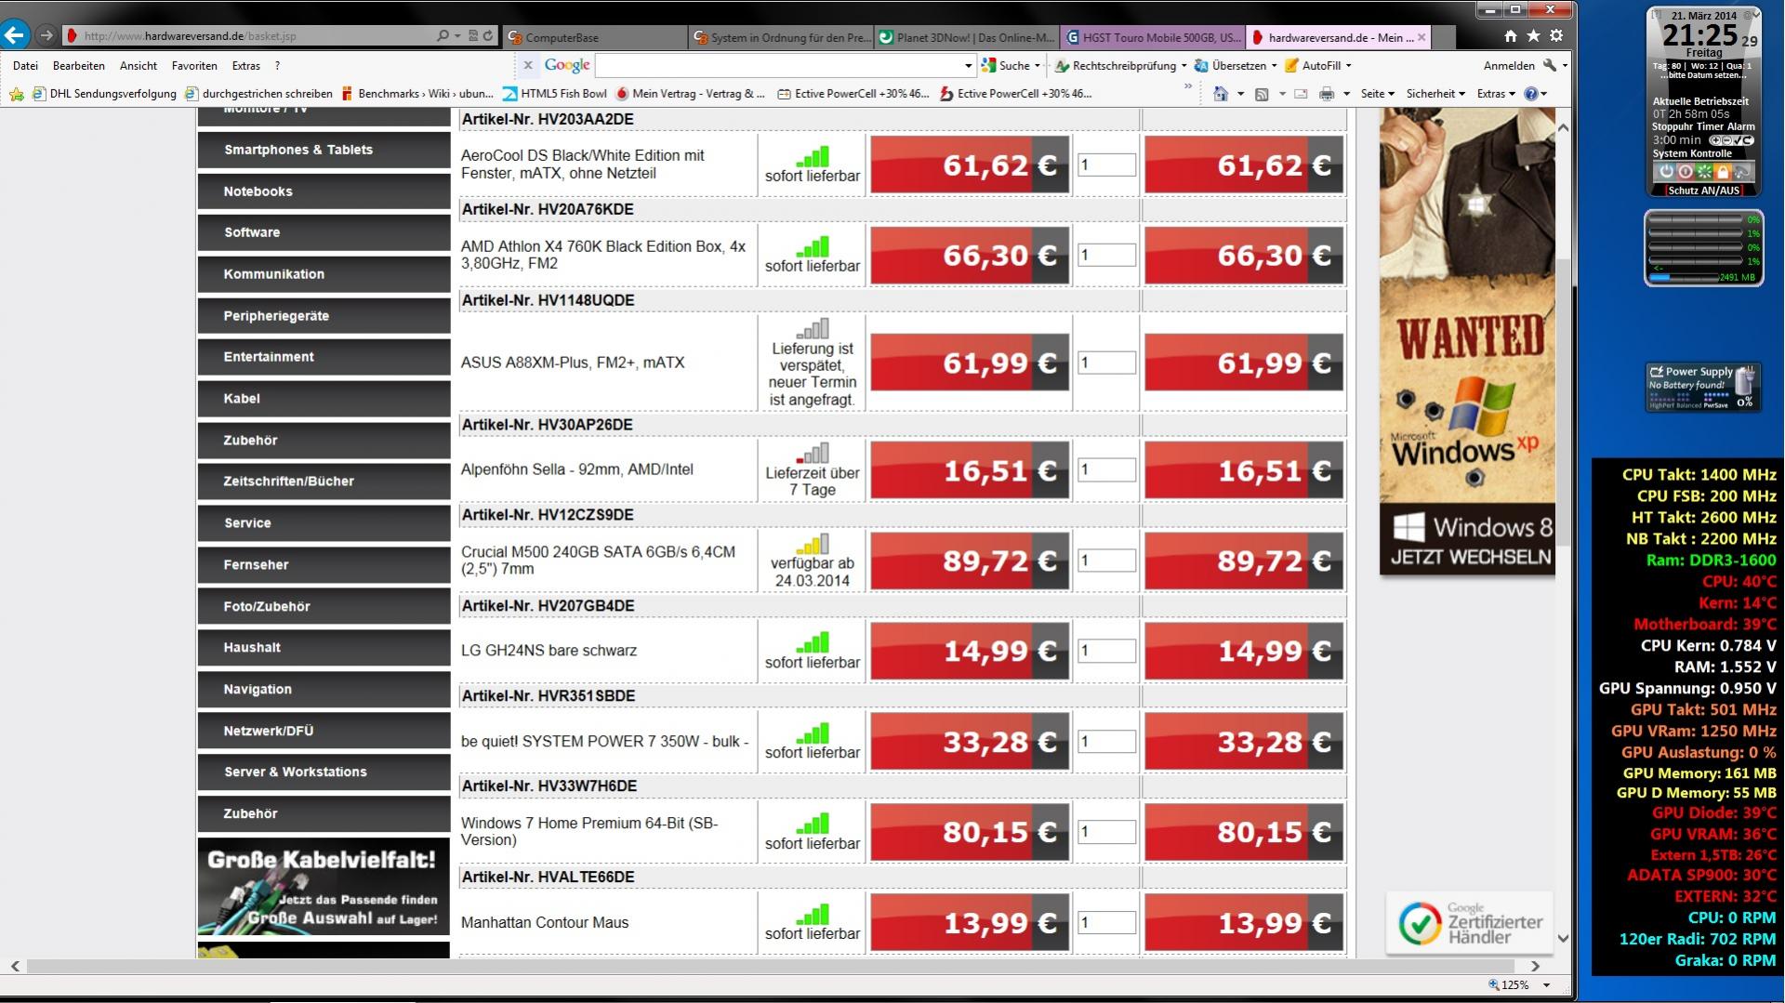Image resolution: width=1785 pixels, height=1003 pixels.
Task: Click the gadget red restart icon
Action: click(x=1685, y=172)
